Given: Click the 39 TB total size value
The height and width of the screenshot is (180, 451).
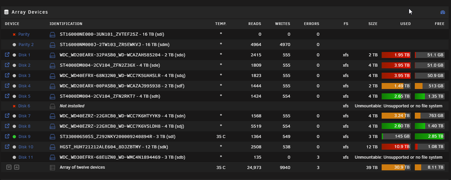Looking at the screenshot, I should 372,168.
